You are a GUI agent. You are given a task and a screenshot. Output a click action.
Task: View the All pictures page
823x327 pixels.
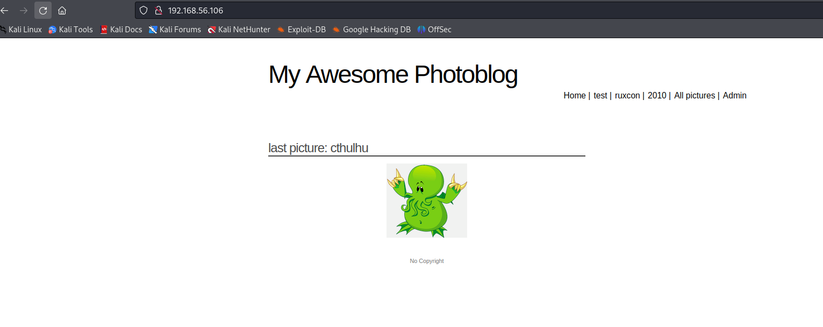click(x=695, y=95)
